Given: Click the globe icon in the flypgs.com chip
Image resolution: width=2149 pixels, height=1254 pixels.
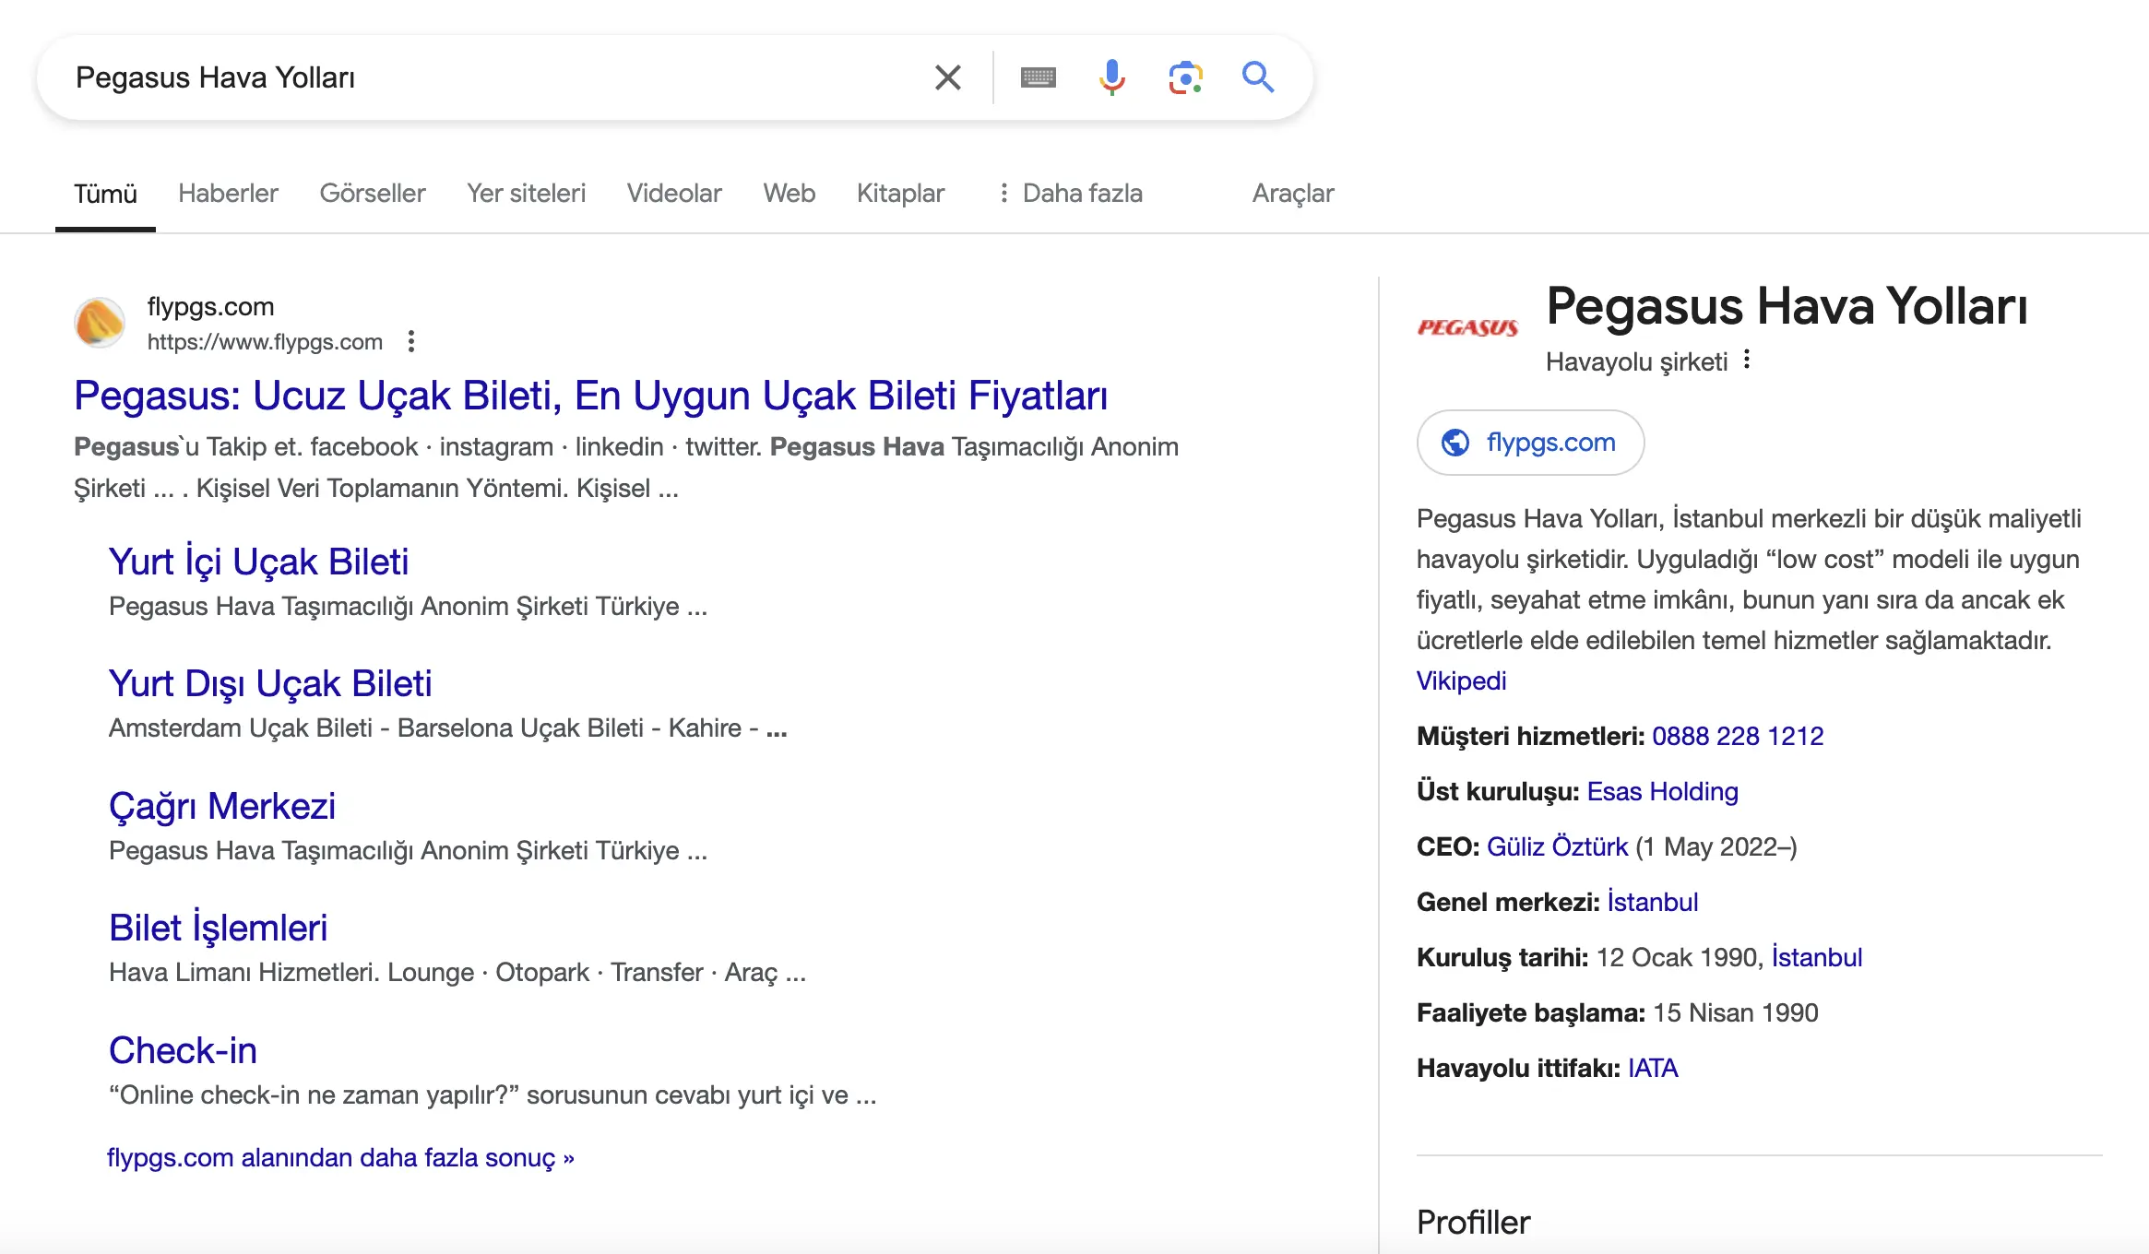Looking at the screenshot, I should [x=1455, y=443].
